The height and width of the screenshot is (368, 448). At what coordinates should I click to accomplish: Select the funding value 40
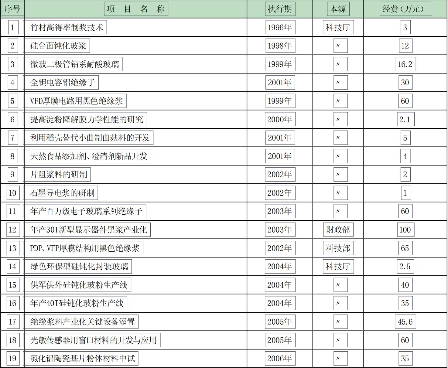coord(405,285)
